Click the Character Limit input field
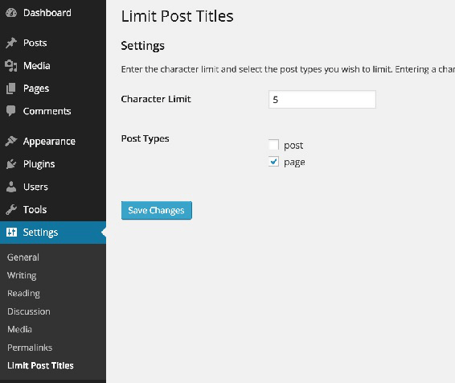The width and height of the screenshot is (455, 383). [322, 100]
